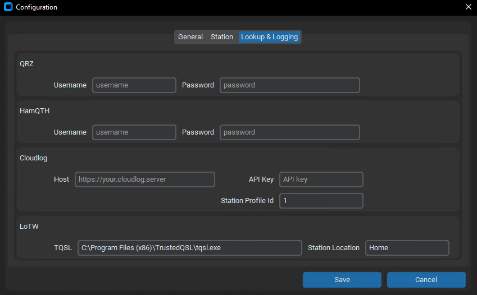Viewport: 477px width, 295px height.
Task: Click the app icon in title bar
Action: 8,7
